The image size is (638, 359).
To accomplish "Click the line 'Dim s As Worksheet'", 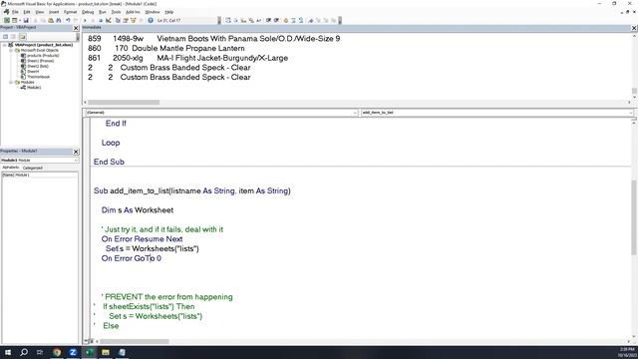I will point(138,210).
